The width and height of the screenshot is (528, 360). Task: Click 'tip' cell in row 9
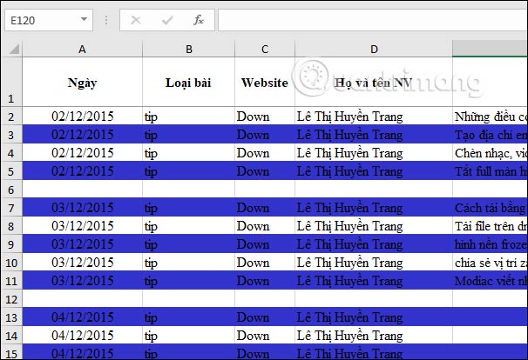(188, 243)
